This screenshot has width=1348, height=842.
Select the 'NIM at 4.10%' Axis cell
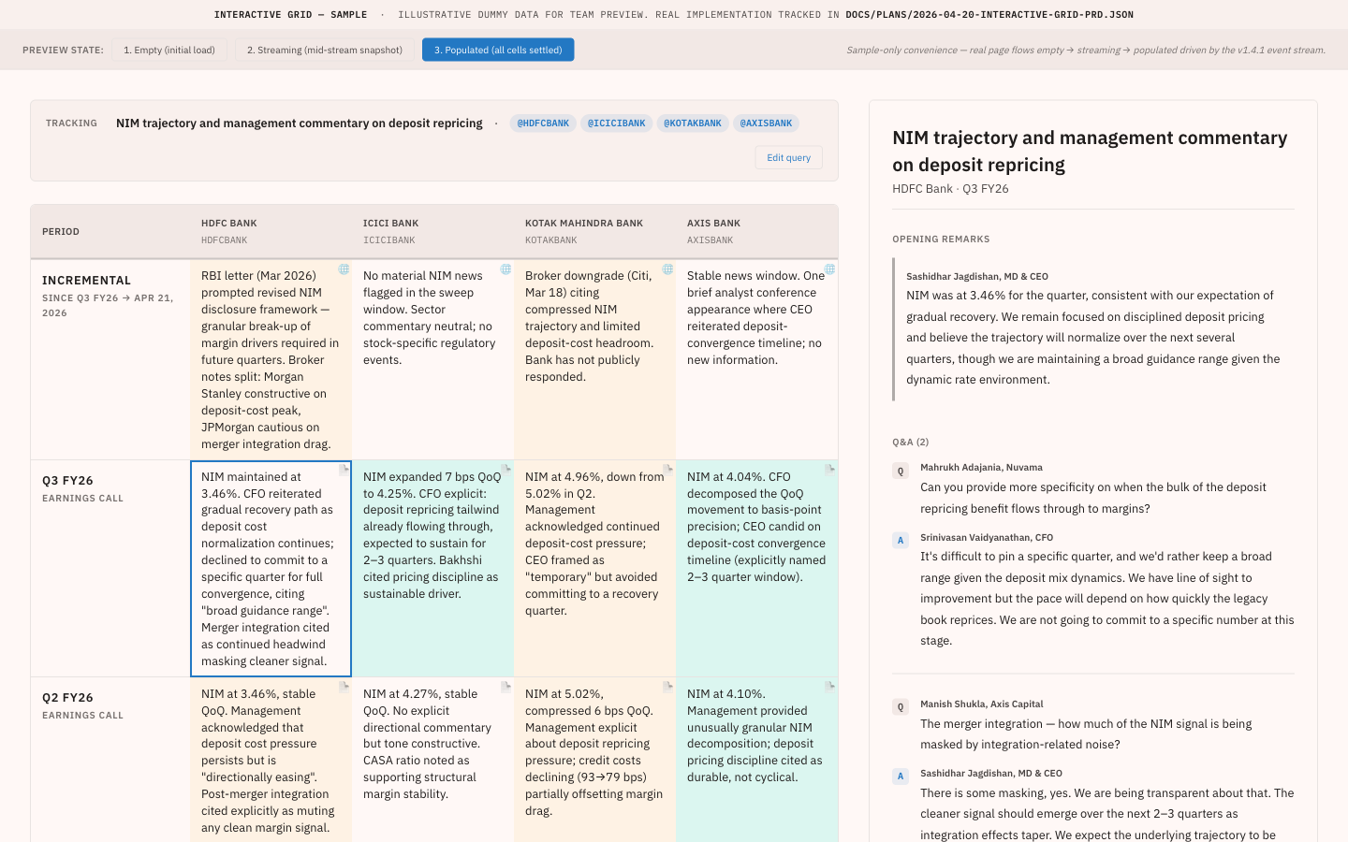(756, 759)
